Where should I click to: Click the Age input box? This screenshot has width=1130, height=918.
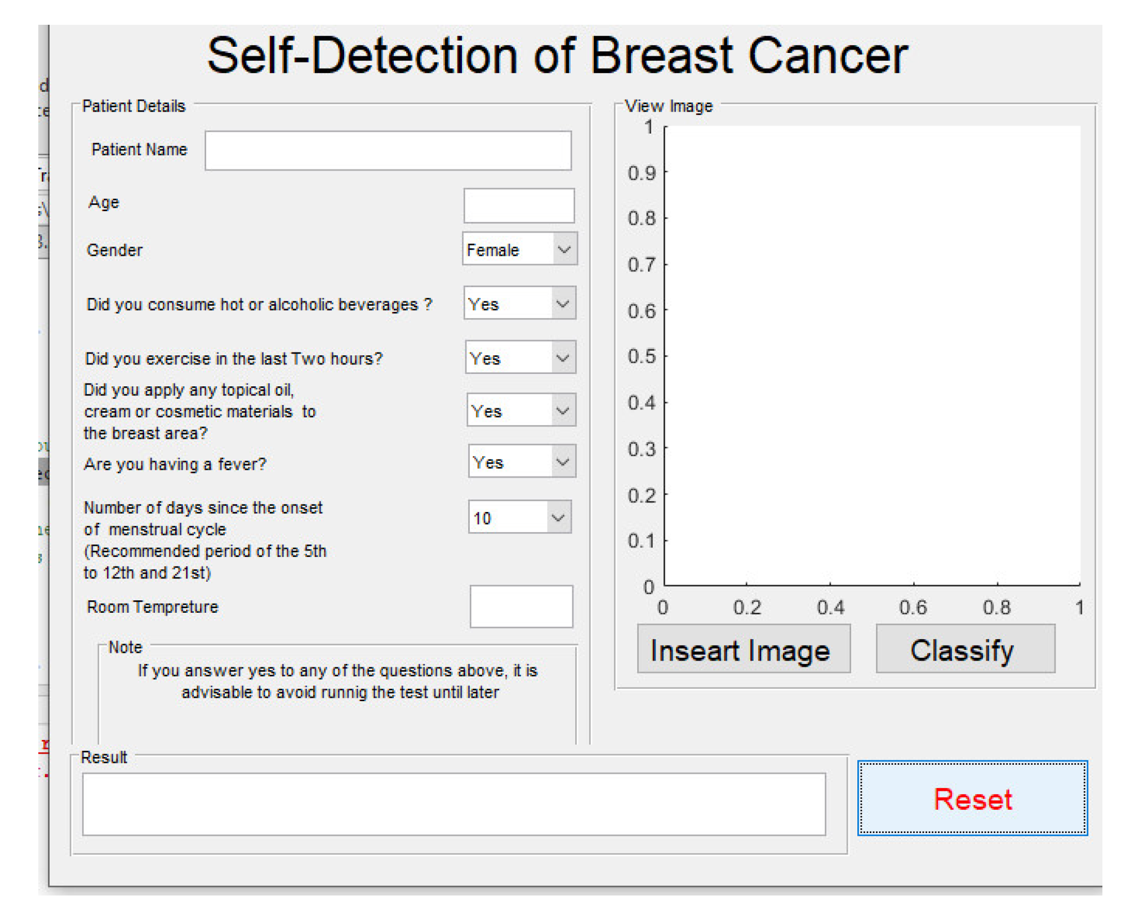[x=519, y=206]
